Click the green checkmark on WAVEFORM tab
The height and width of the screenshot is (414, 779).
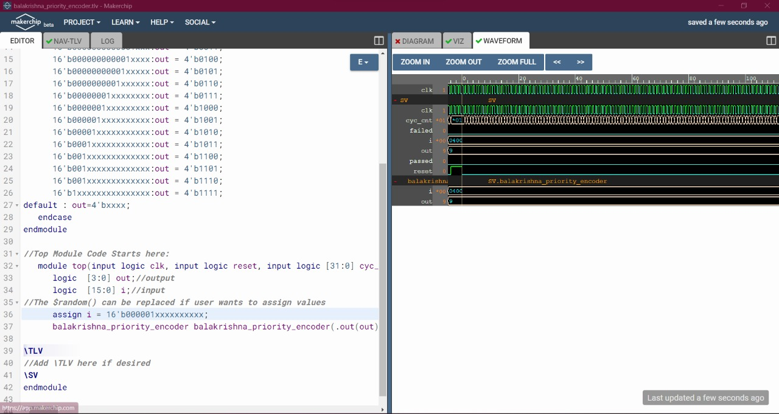pyautogui.click(x=480, y=41)
